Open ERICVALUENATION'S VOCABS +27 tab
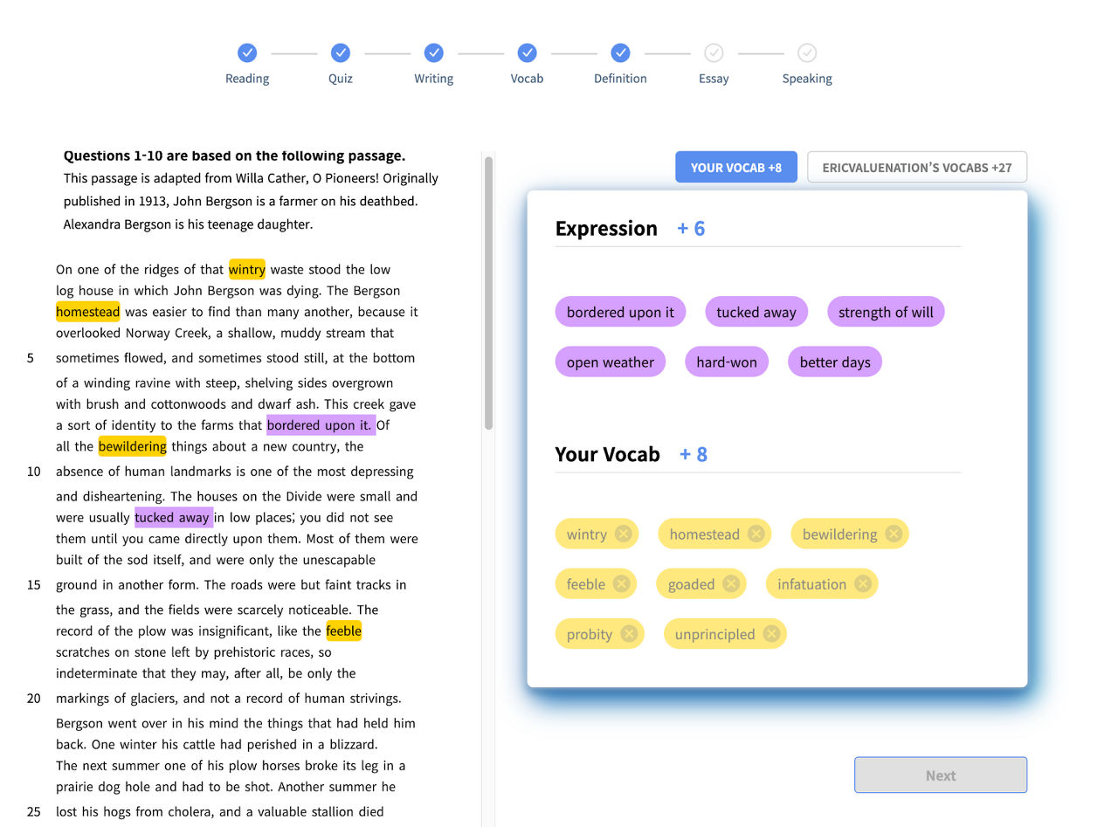The image size is (1118, 827). point(917,167)
